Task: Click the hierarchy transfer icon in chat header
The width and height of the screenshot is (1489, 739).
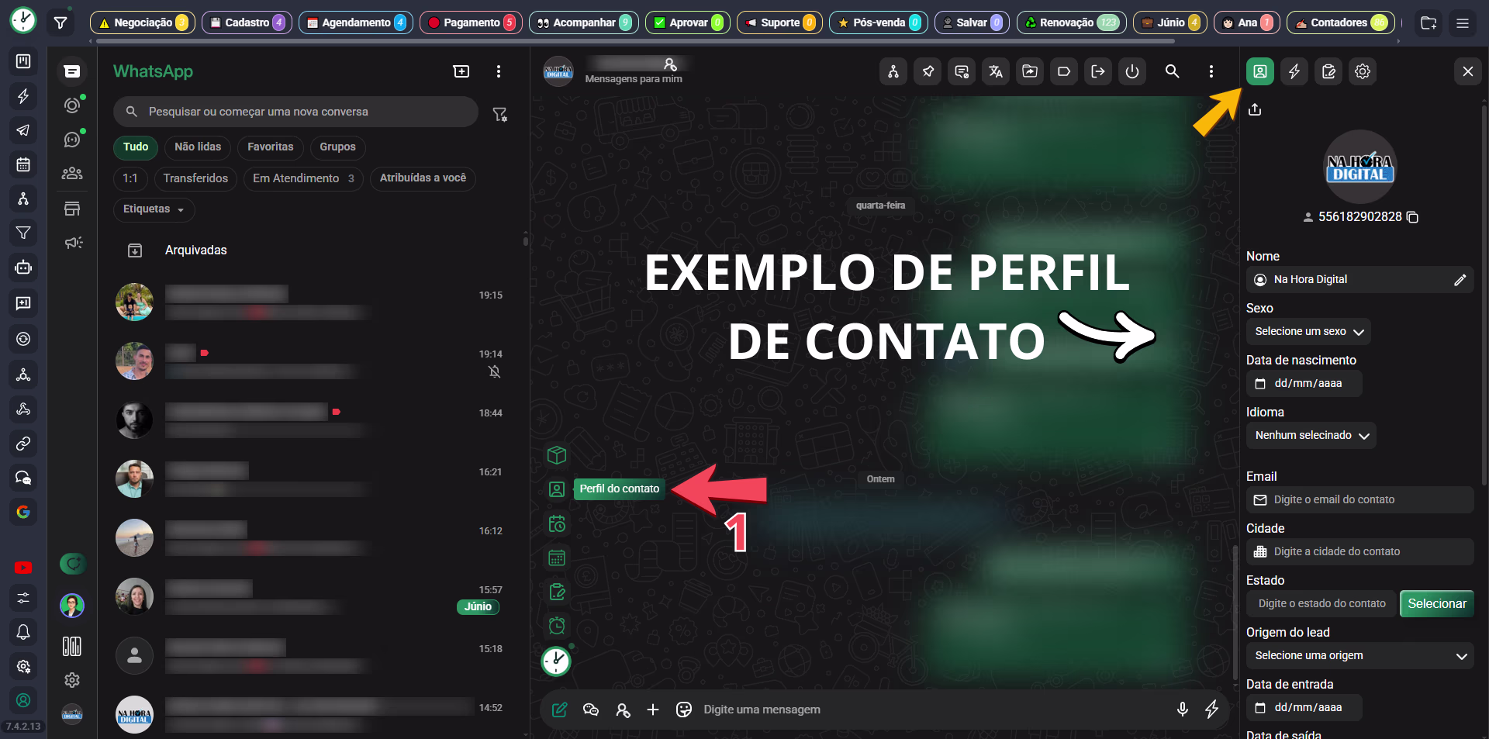Action: pyautogui.click(x=893, y=71)
